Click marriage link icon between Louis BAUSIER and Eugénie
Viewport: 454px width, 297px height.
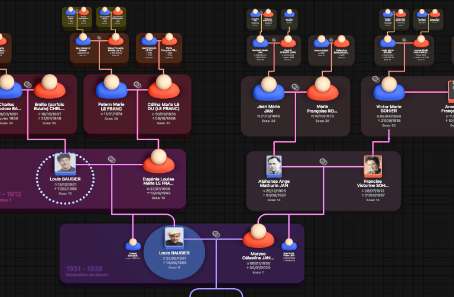pos(112,159)
